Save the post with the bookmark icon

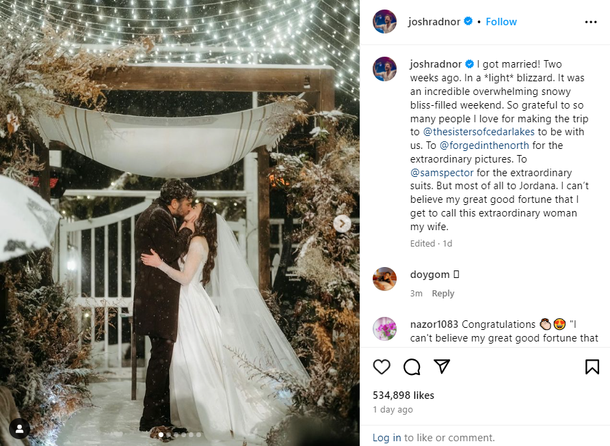point(592,367)
